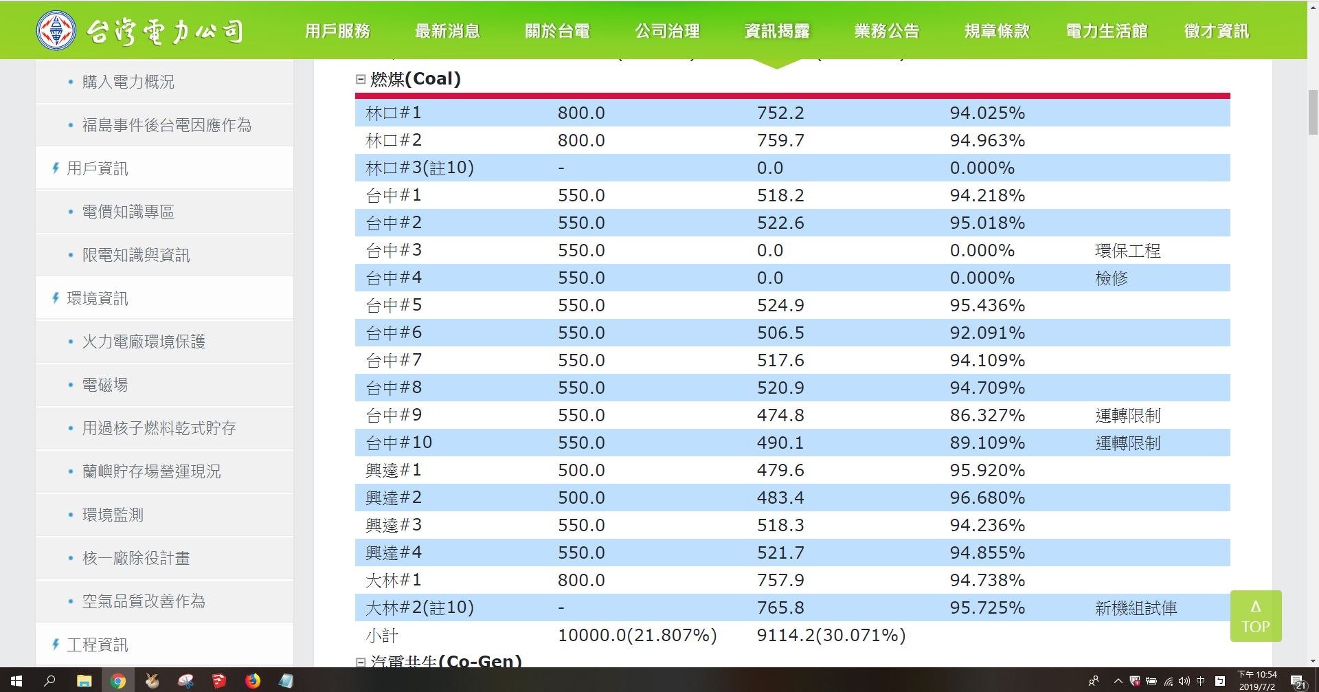Open 用過核子燃料乾式貯存 sidebar link
The height and width of the screenshot is (692, 1319).
click(x=159, y=428)
